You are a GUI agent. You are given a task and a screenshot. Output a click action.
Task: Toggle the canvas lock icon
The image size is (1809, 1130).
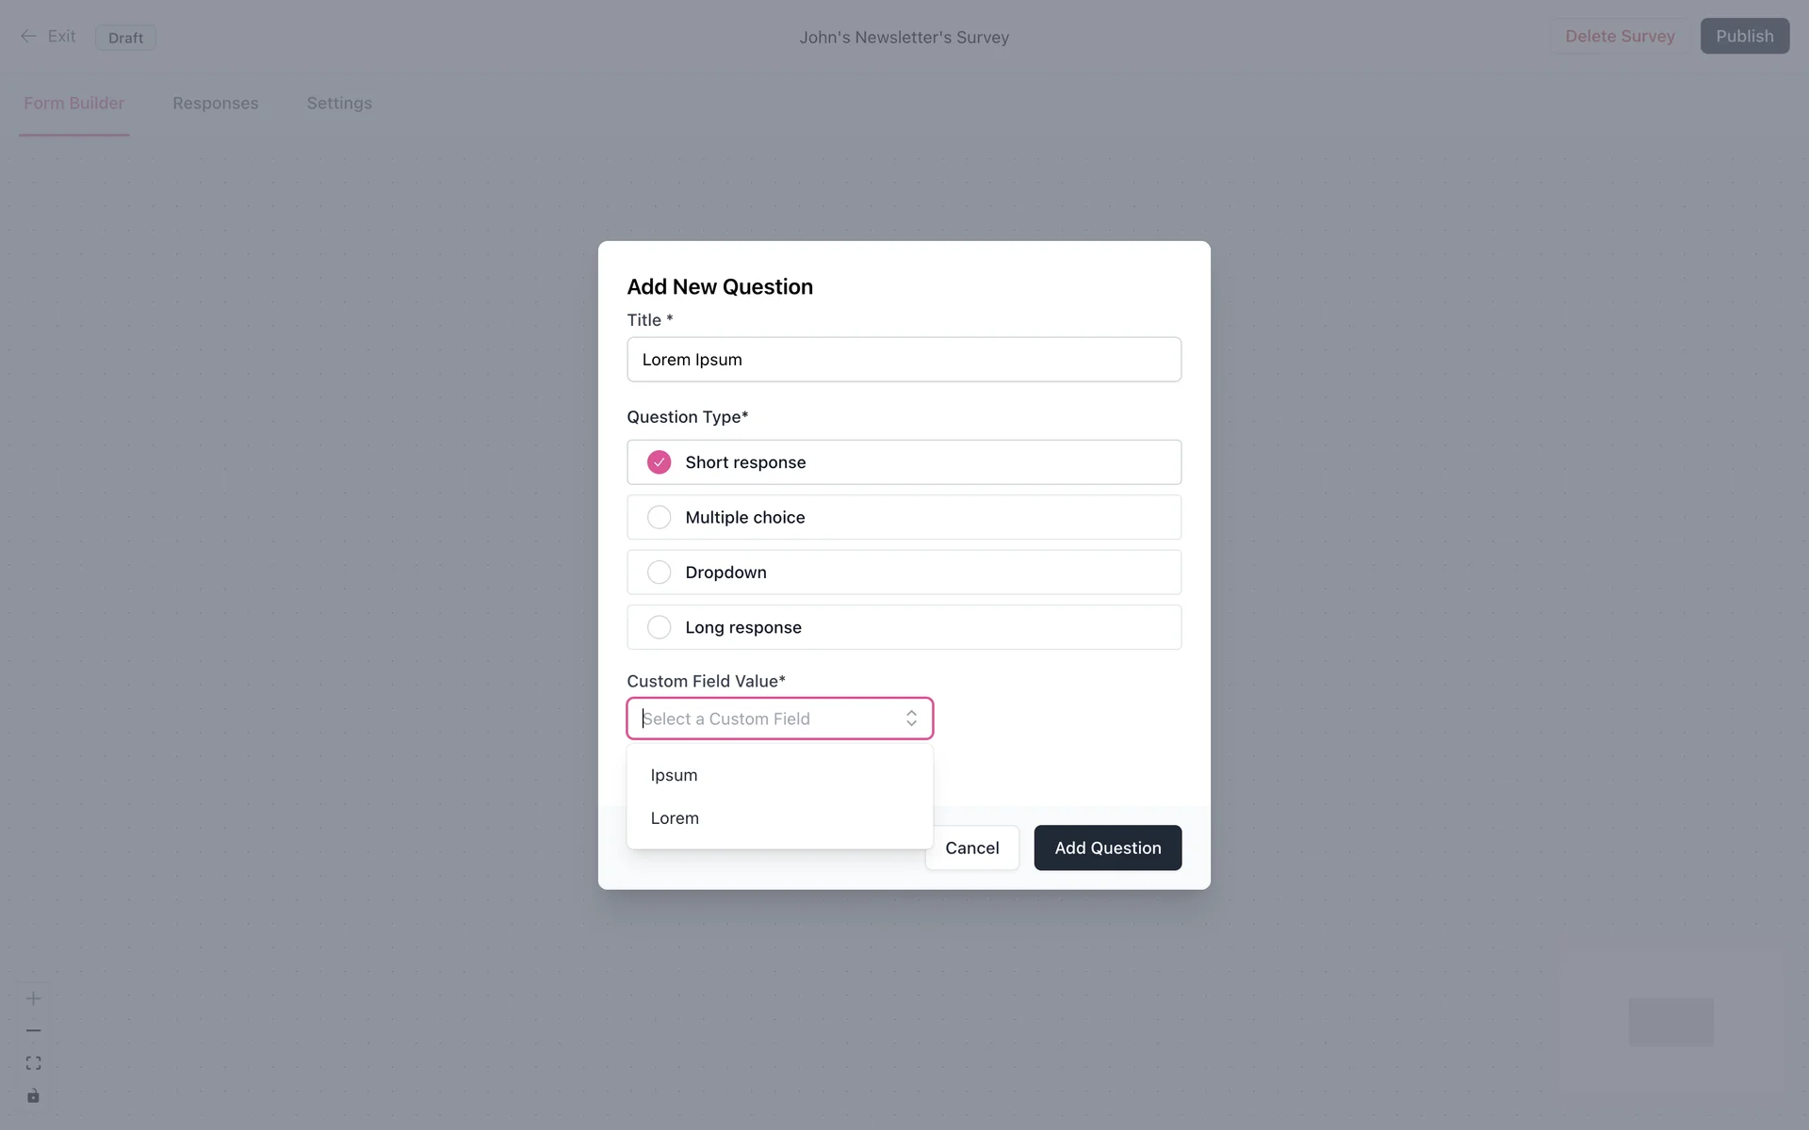(x=33, y=1095)
